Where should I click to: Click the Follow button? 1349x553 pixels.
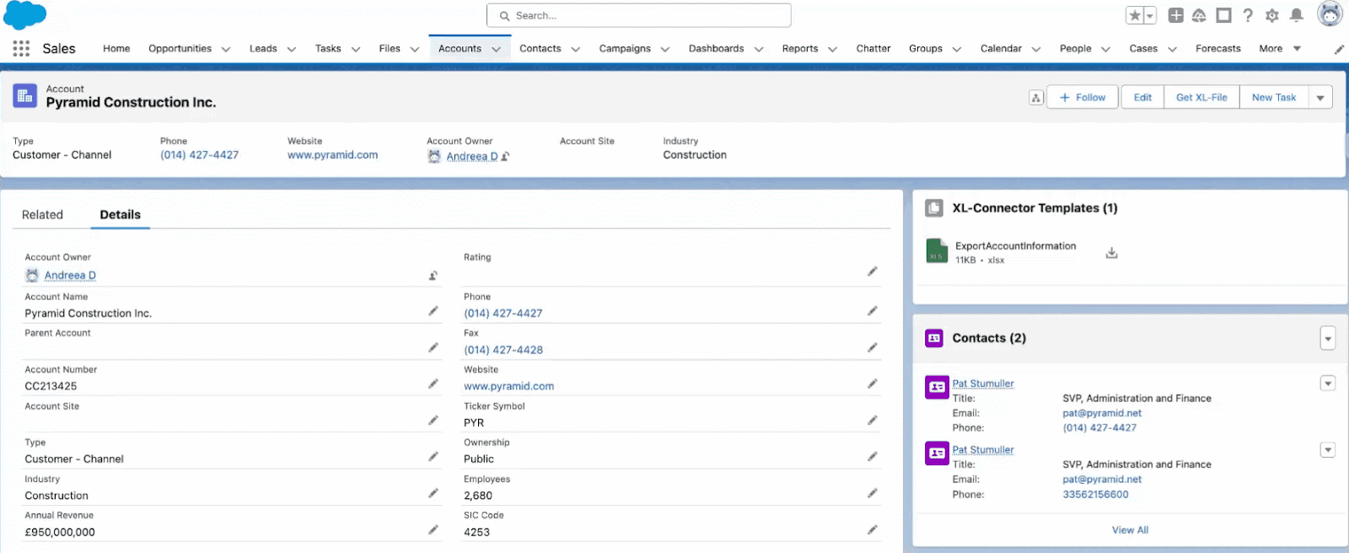(1083, 98)
